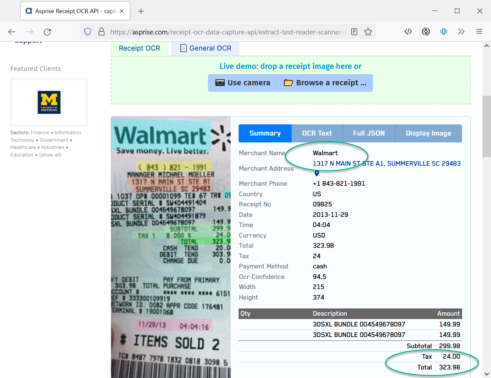This screenshot has width=491, height=378.
Task: Select the Display Image tab
Action: tap(428, 133)
